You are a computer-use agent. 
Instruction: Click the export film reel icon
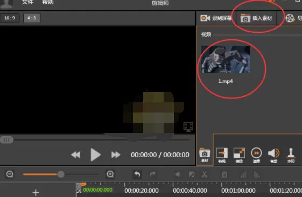[290, 18]
